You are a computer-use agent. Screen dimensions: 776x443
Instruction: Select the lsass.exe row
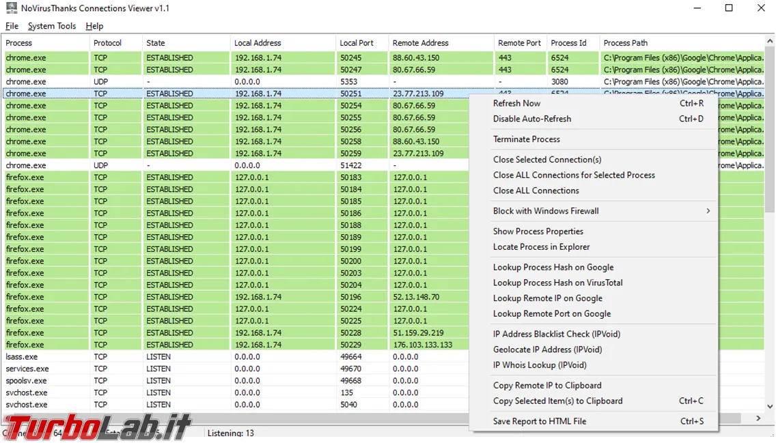point(236,356)
